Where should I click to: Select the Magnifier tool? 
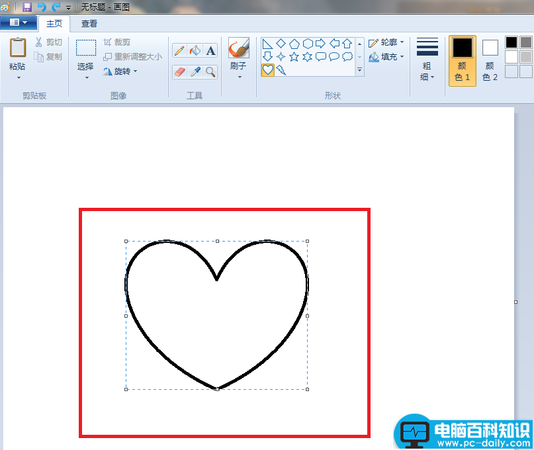210,71
